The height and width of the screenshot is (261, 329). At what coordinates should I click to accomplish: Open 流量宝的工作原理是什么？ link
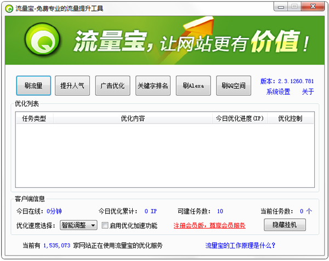pos(241,245)
